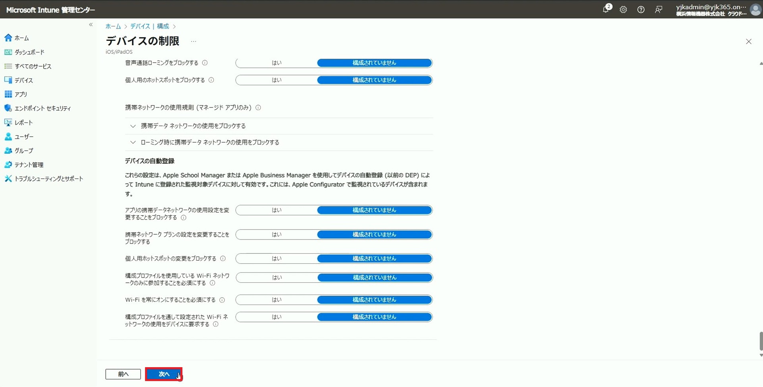Screen dimensions: 763x387
Task: Click the help question mark icon
Action: tap(641, 10)
